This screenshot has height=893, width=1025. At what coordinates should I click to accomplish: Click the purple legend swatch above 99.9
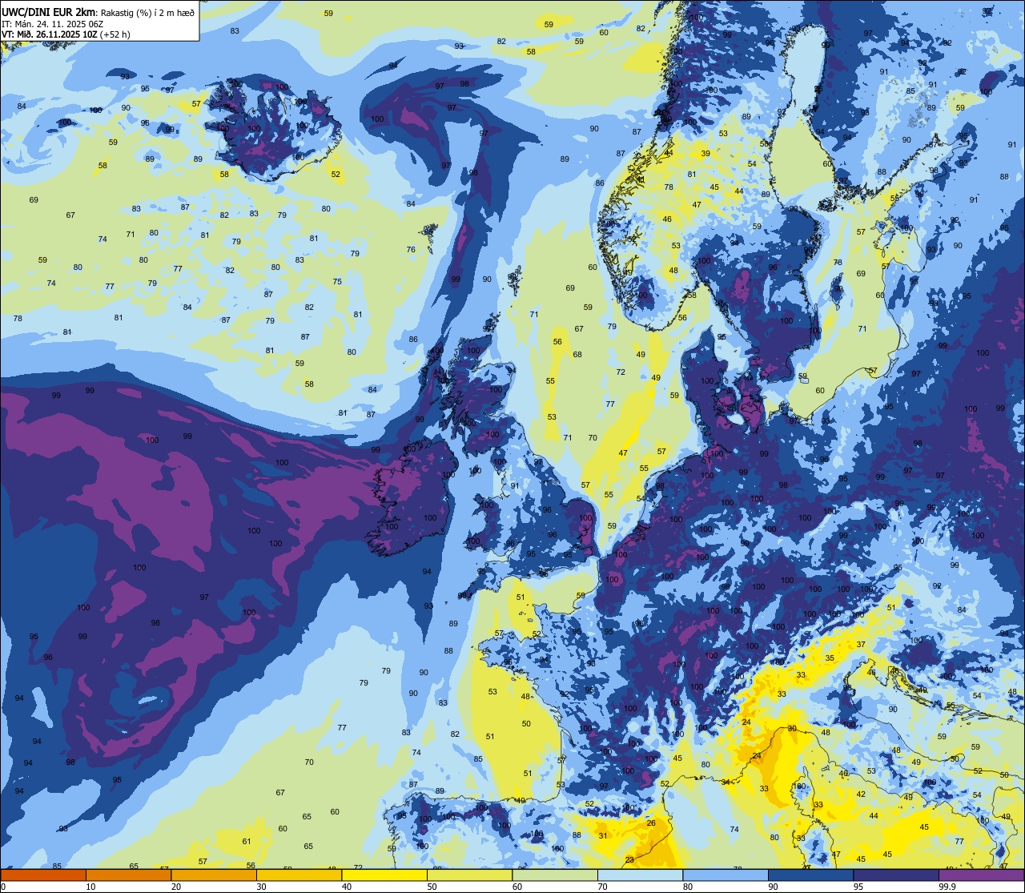click(x=982, y=875)
